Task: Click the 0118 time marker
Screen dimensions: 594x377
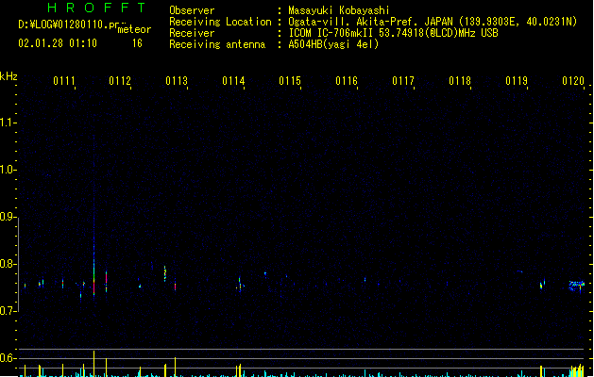Action: pos(460,81)
